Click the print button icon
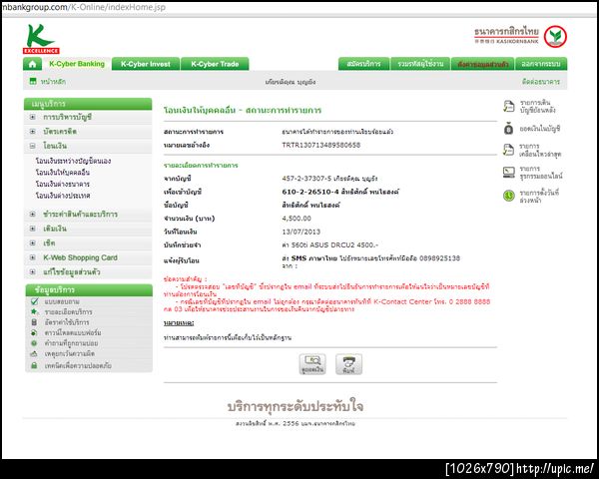The width and height of the screenshot is (599, 479). (348, 364)
